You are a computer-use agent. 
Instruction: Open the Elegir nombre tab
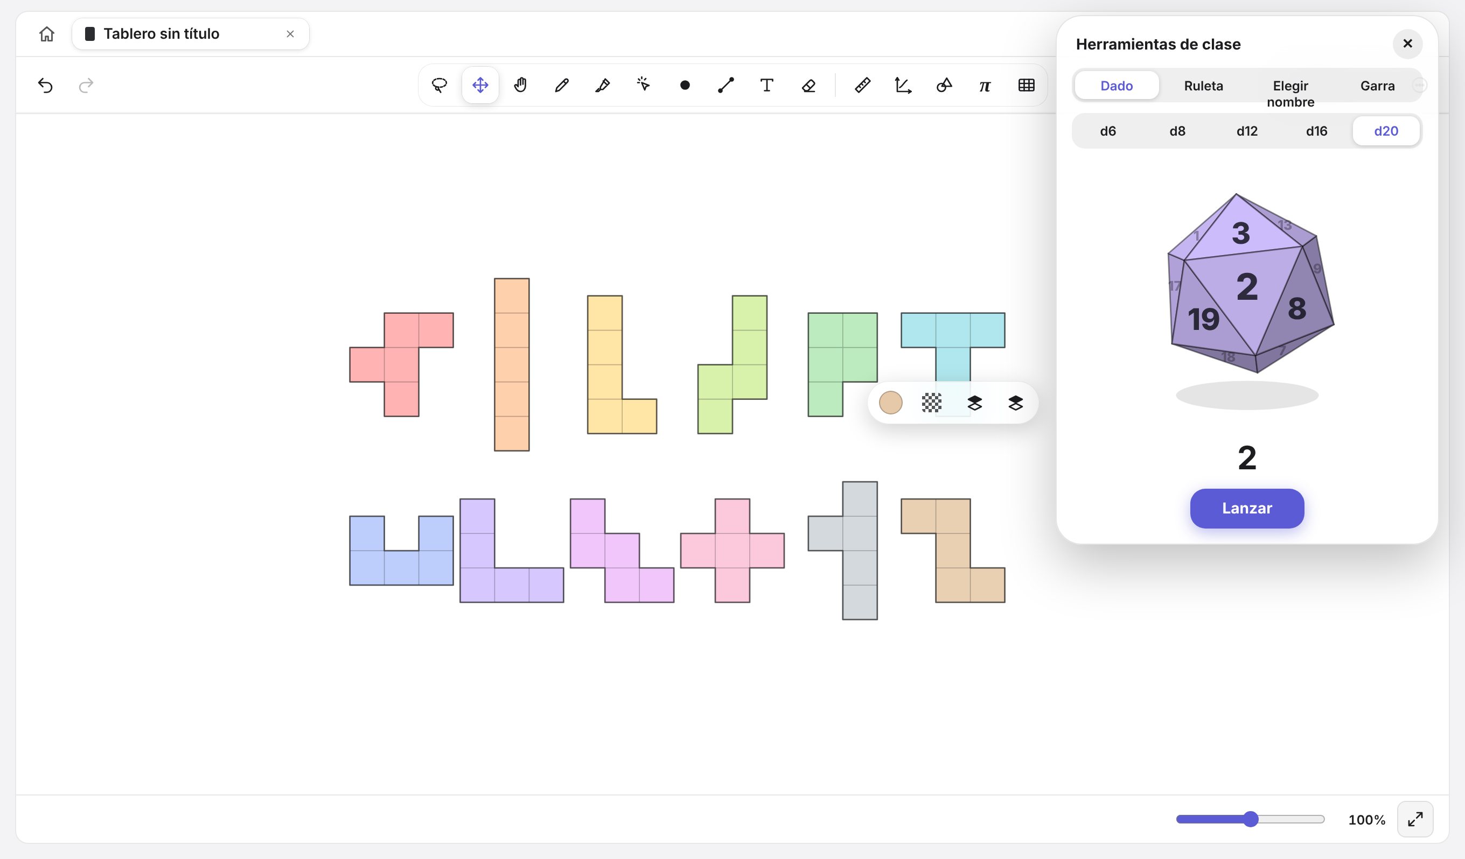[1290, 94]
